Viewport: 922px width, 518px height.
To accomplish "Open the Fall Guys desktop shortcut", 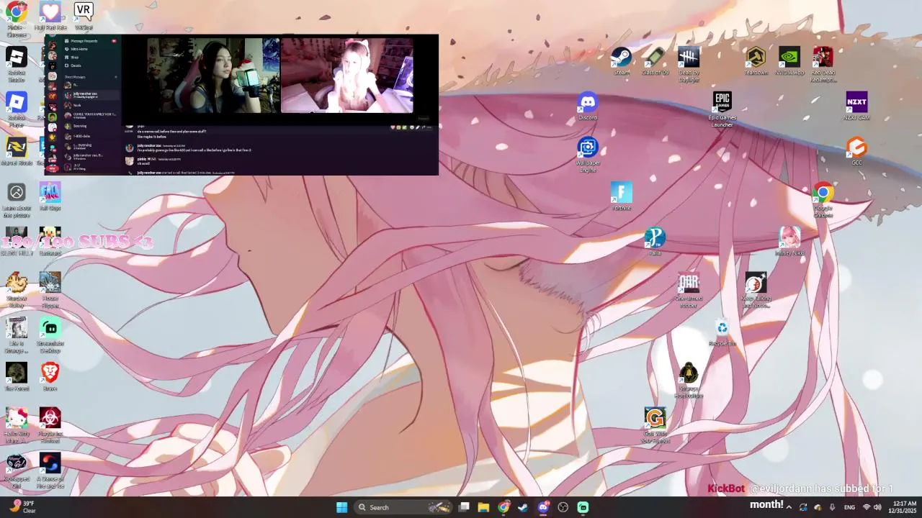I will (x=50, y=196).
